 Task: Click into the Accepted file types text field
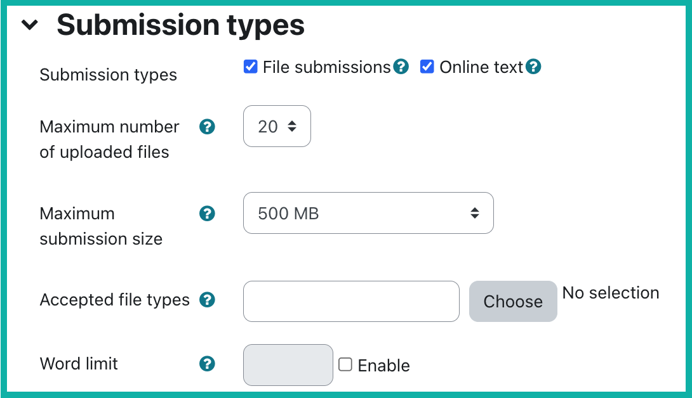pyautogui.click(x=351, y=301)
